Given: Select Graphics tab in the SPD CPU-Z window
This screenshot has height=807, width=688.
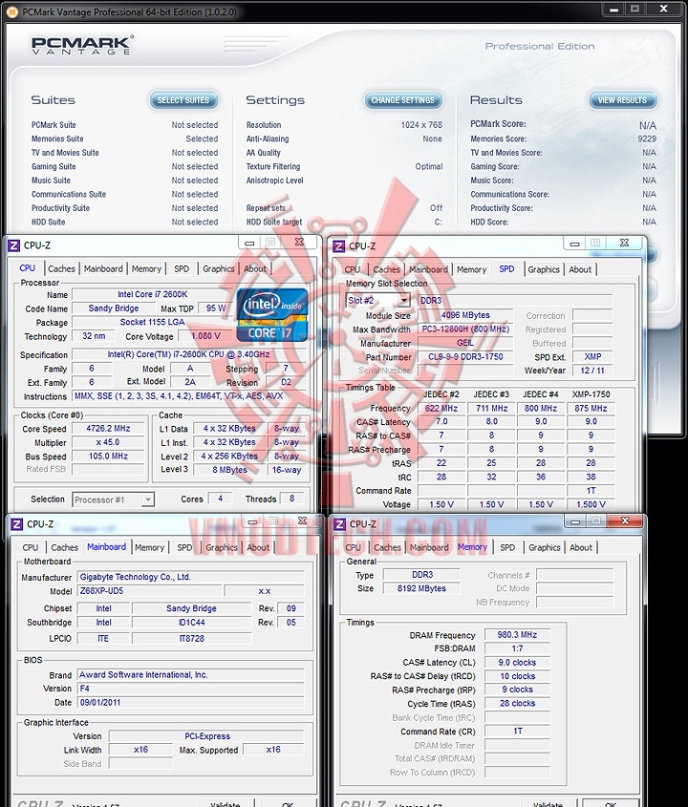Looking at the screenshot, I should [544, 269].
